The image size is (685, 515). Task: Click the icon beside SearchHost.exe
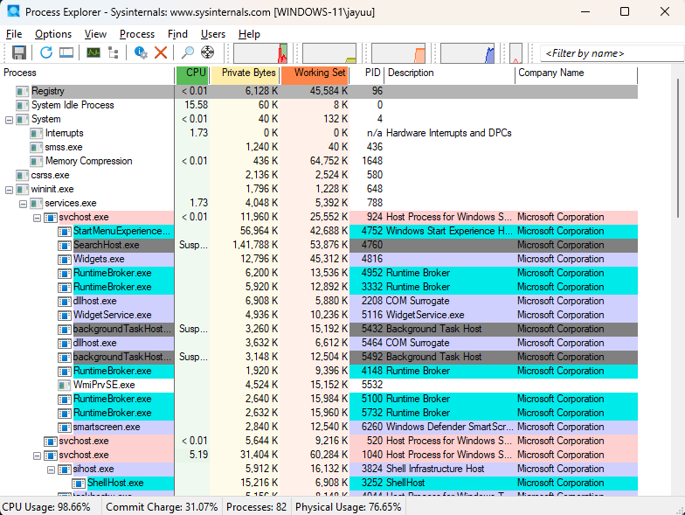(x=65, y=245)
